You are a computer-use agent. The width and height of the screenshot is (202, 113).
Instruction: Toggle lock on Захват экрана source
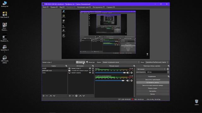tap(93, 73)
